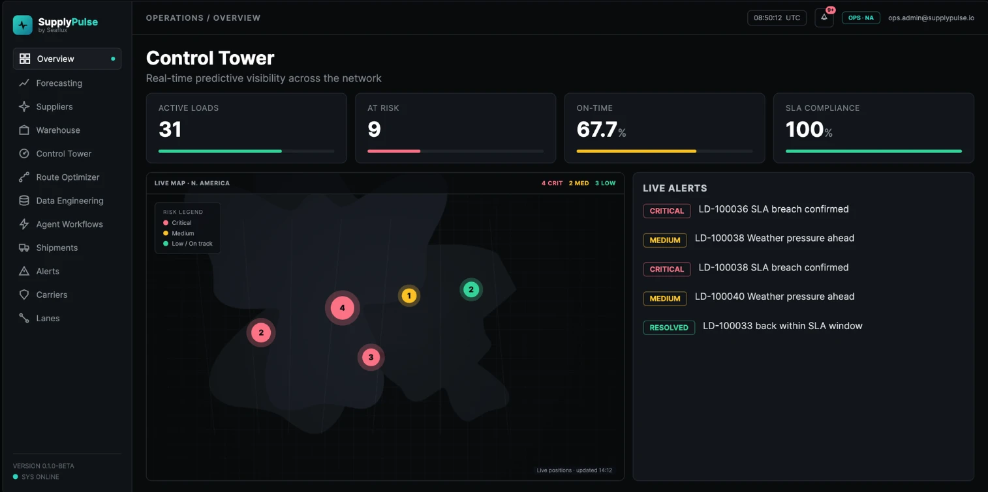Click the Overview grid icon

tap(25, 59)
